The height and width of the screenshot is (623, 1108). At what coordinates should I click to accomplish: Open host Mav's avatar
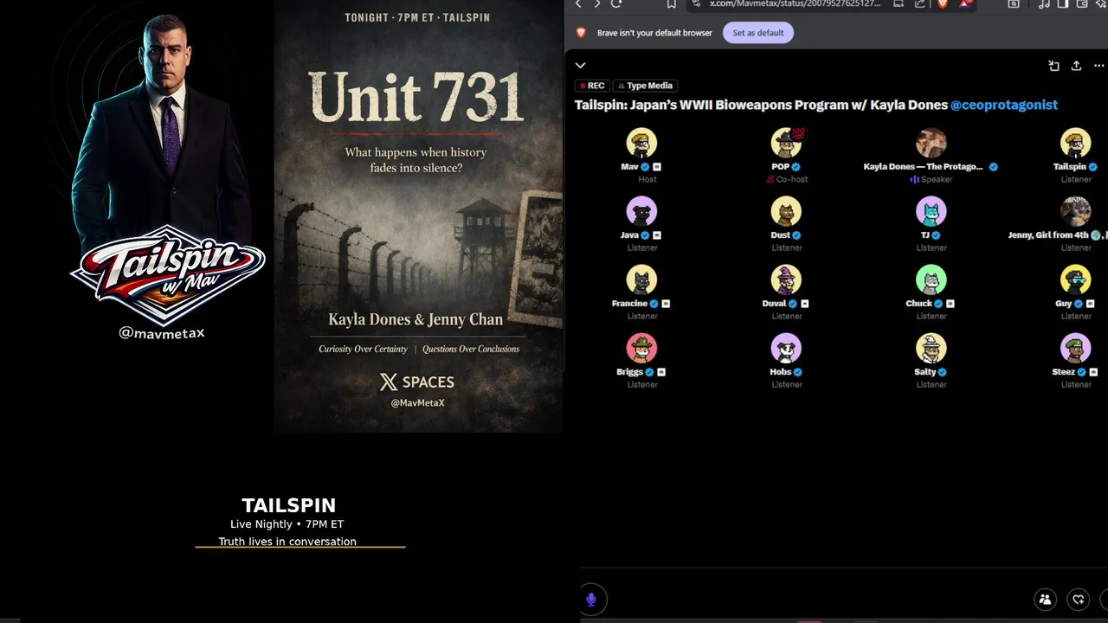point(641,144)
